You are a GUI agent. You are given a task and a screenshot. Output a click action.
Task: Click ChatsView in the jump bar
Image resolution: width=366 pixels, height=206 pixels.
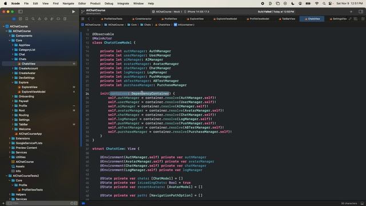[x=162, y=25]
